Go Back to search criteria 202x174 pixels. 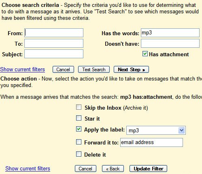coord(113,169)
